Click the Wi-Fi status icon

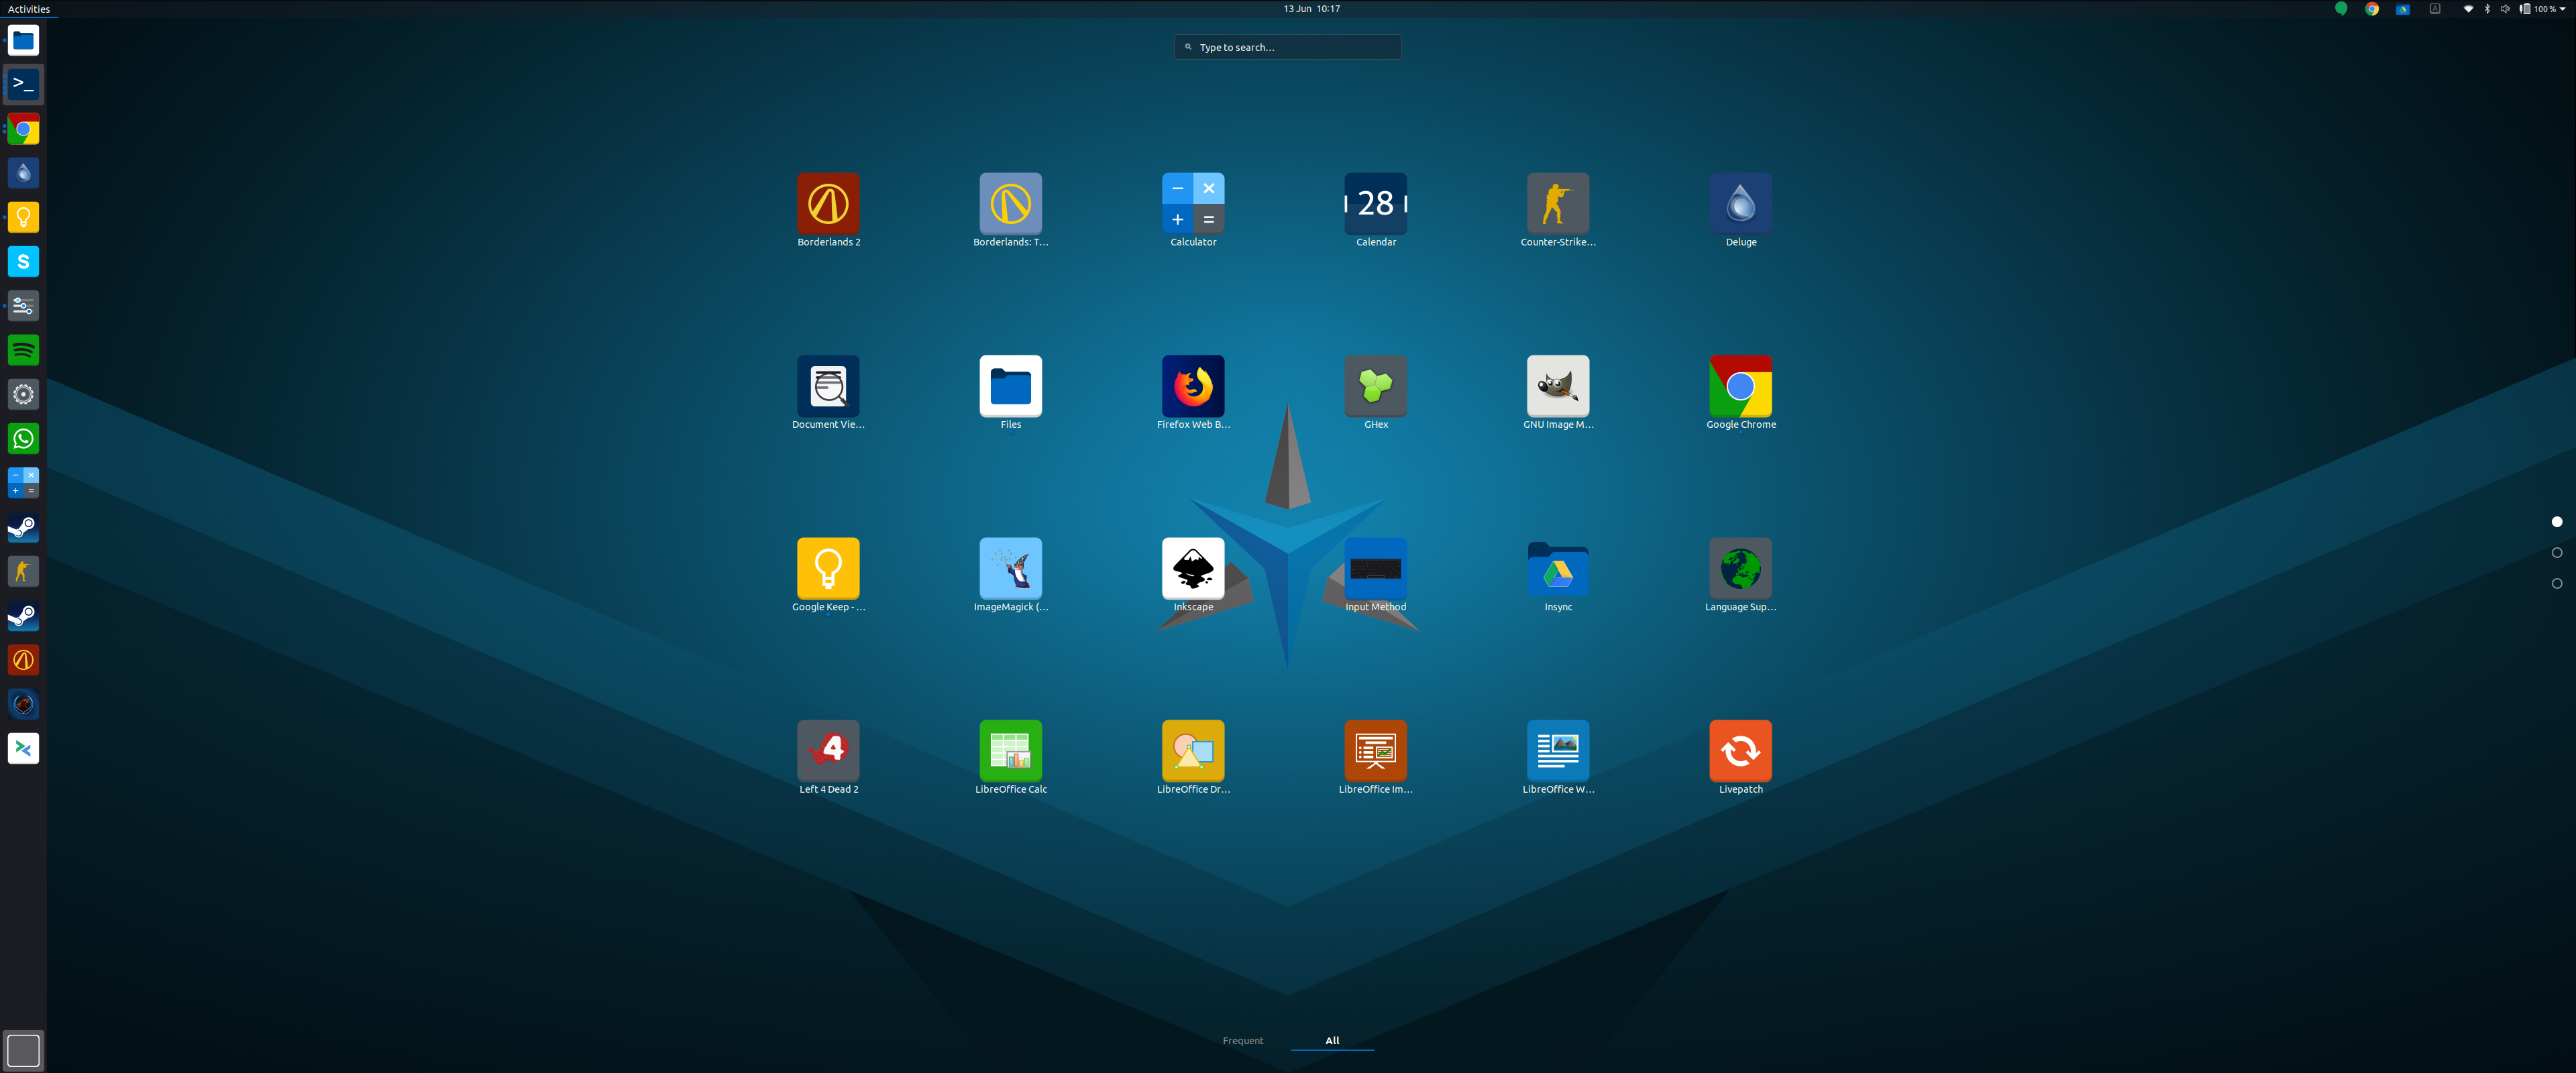[x=2468, y=9]
